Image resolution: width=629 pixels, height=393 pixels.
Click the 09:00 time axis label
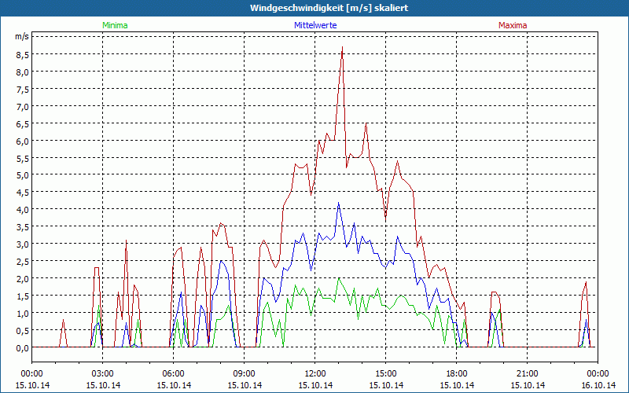(245, 374)
